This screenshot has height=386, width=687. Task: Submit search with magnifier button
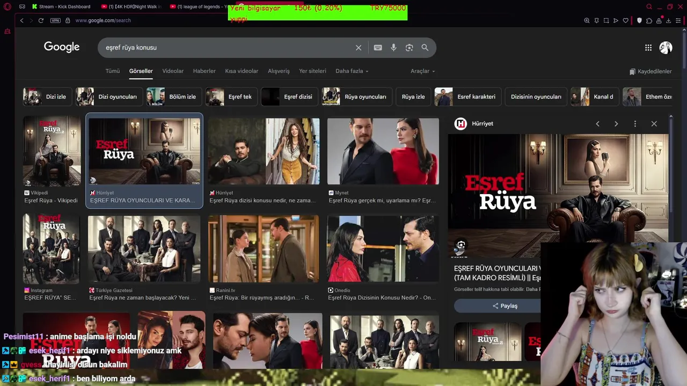425,48
